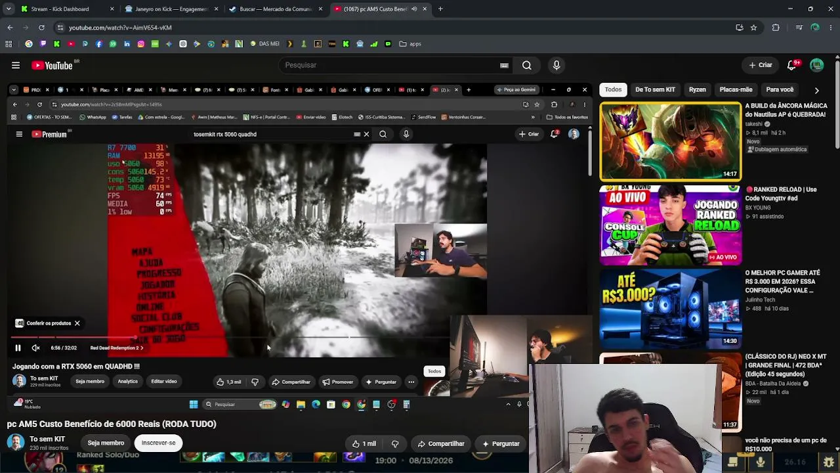Like the recorded video showing 1,3 mil
The height and width of the screenshot is (473, 840).
coord(229,382)
